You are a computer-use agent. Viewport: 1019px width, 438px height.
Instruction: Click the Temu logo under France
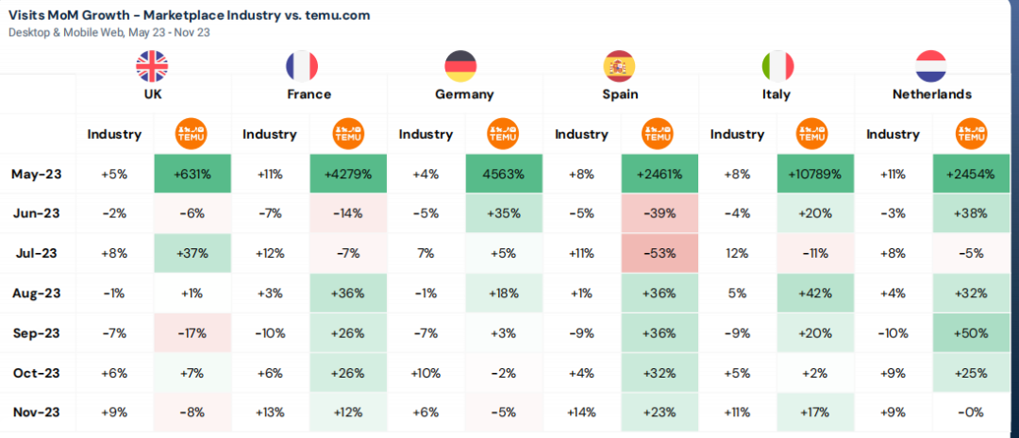347,134
